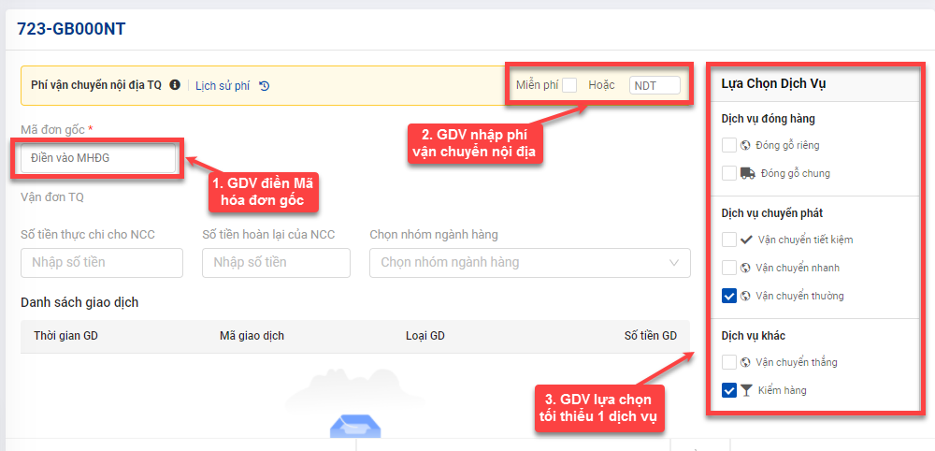Click the truck icon next to Đóng gỗ chung
The image size is (935, 451).
[x=748, y=173]
